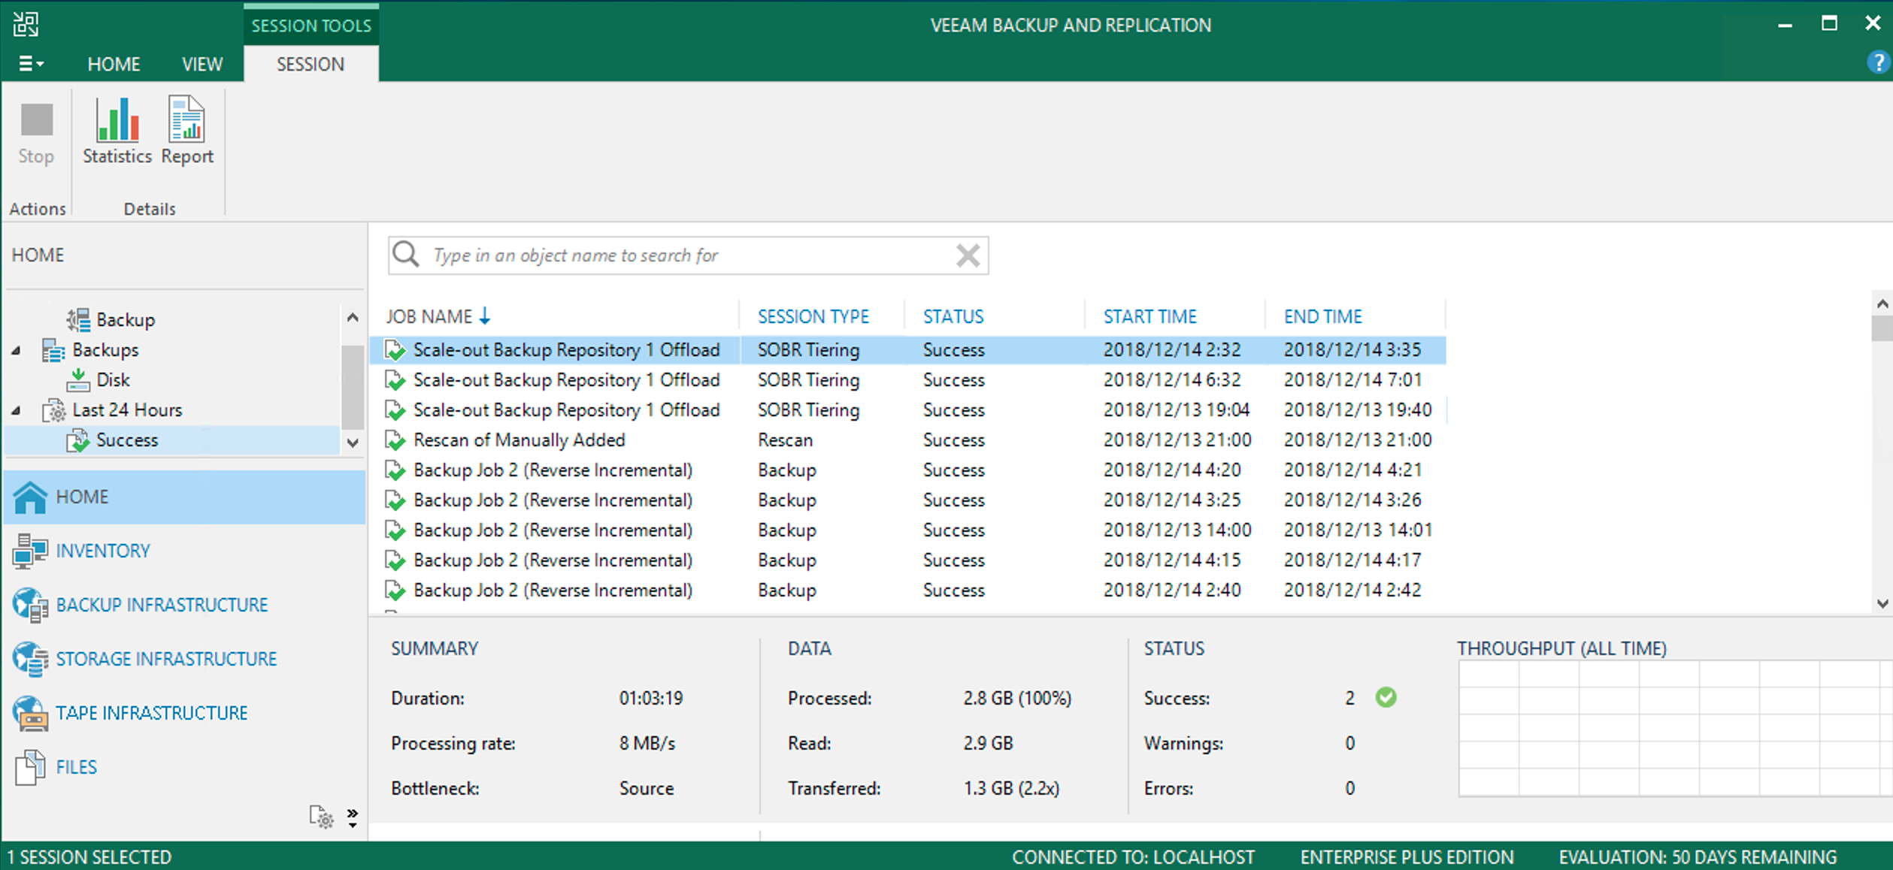Clear the search box with the X icon
The image size is (1893, 870).
(968, 255)
